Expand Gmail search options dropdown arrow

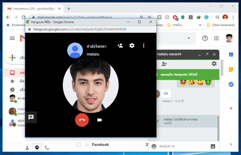(189, 38)
